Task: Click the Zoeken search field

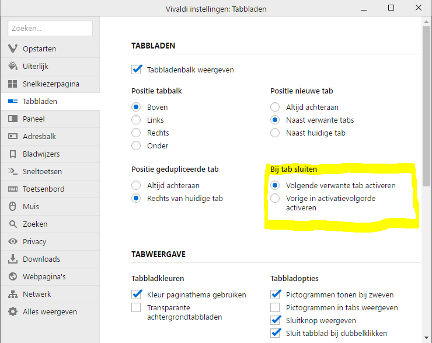Action: [x=50, y=28]
